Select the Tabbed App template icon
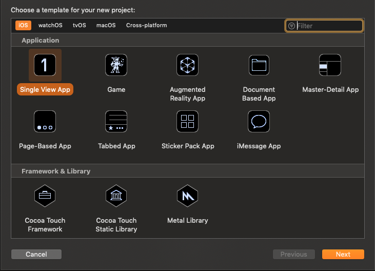This screenshot has height=271, width=375. click(116, 122)
